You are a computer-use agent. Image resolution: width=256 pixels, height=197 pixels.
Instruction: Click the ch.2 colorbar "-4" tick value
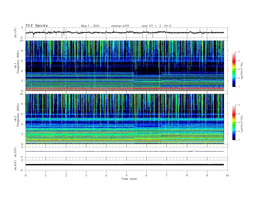[x=239, y=114]
